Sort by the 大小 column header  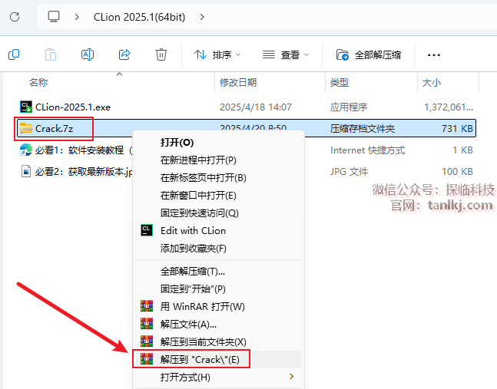[x=432, y=83]
